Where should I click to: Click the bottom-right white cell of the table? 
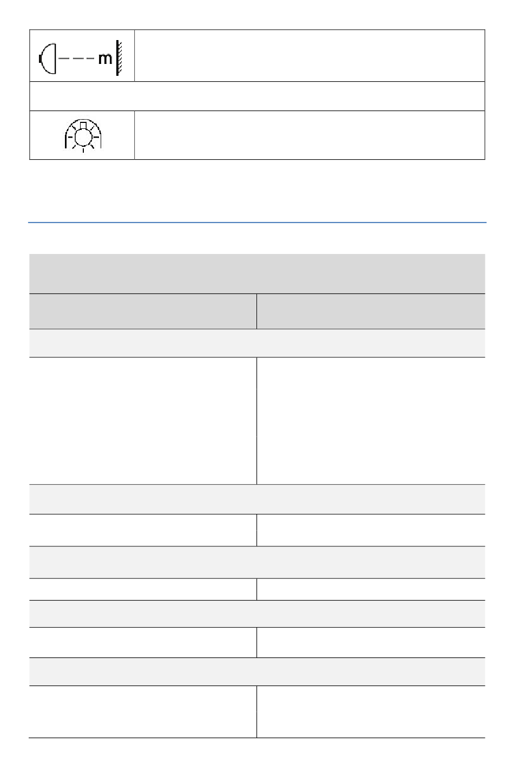pyautogui.click(x=371, y=712)
